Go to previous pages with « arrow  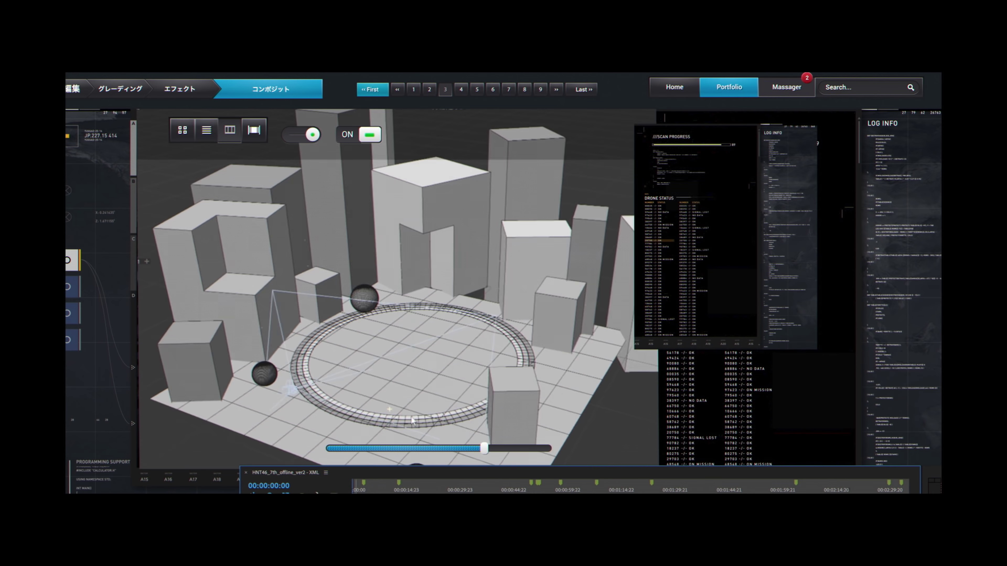coord(397,89)
